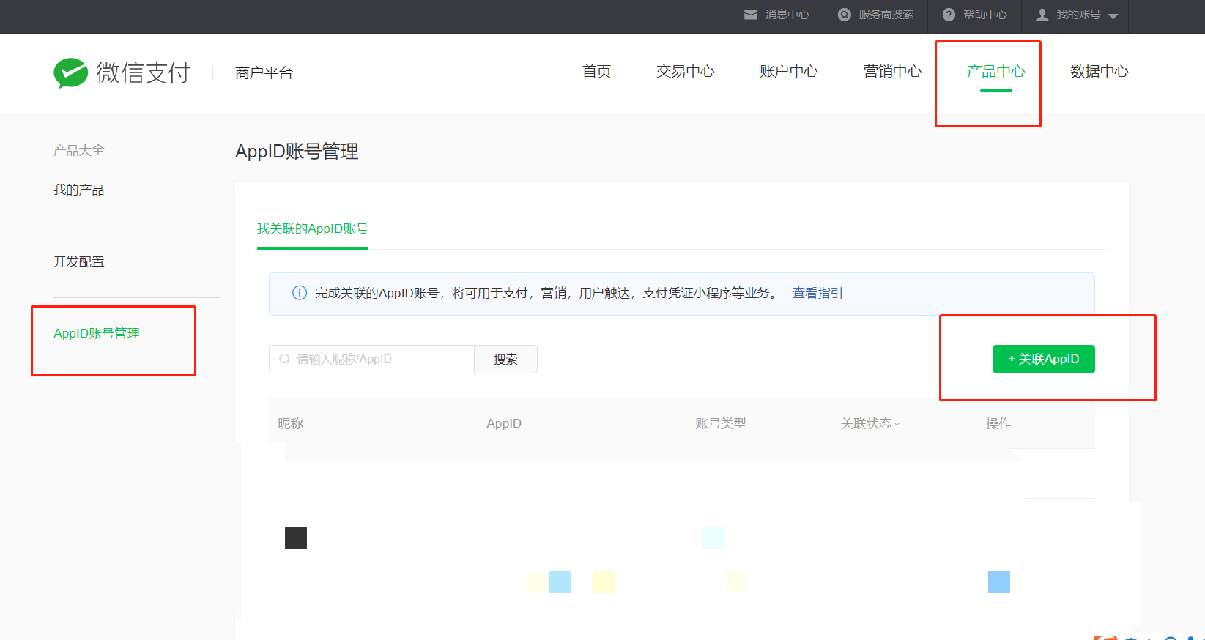Click the 操作 column header

998,423
